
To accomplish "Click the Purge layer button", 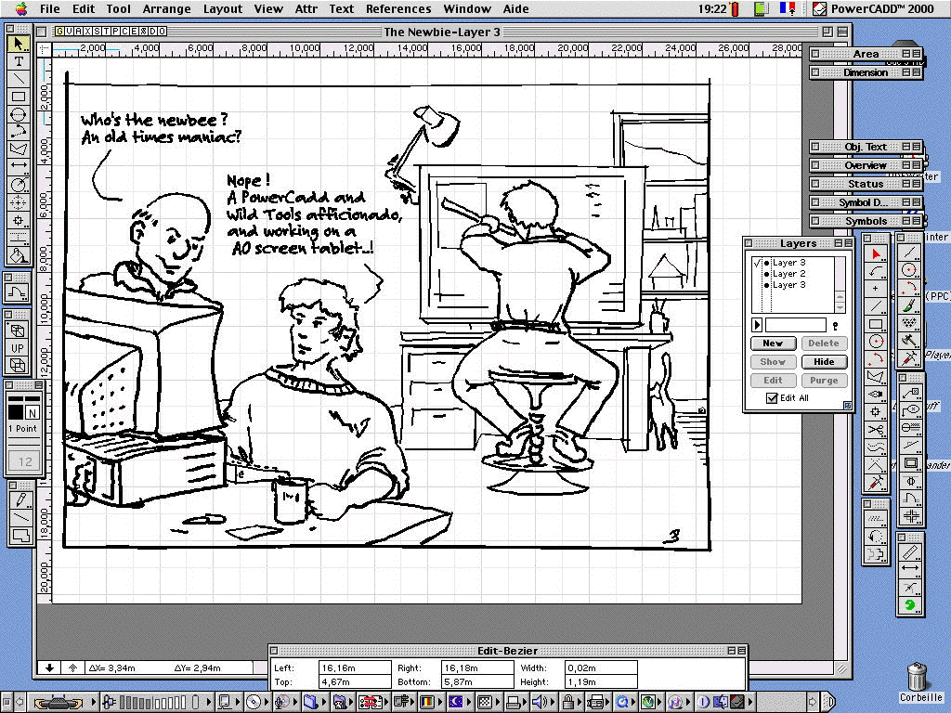I will [824, 381].
